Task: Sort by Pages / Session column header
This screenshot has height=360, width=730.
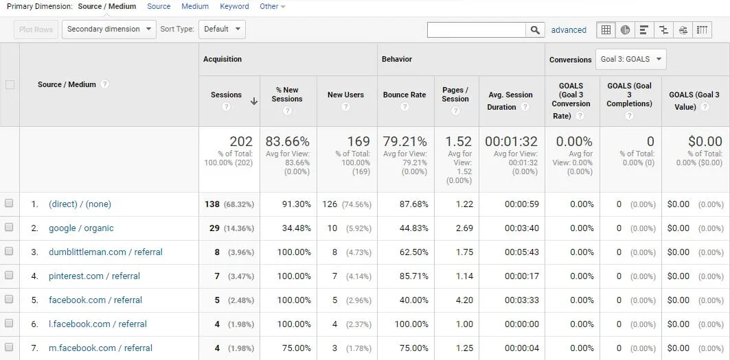Action: tap(455, 95)
